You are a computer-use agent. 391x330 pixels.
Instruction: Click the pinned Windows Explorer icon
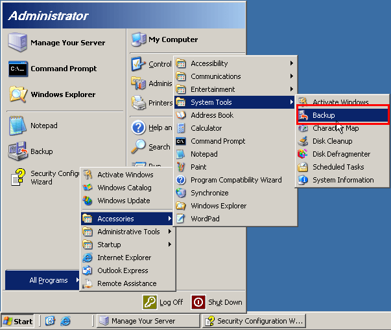tap(18, 94)
